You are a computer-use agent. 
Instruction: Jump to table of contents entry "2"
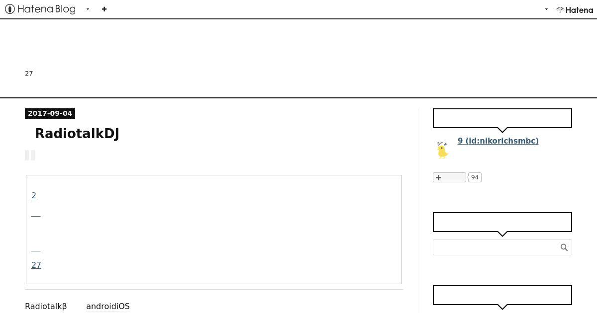tap(34, 195)
